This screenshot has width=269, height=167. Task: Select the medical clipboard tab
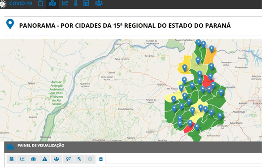[101, 159]
